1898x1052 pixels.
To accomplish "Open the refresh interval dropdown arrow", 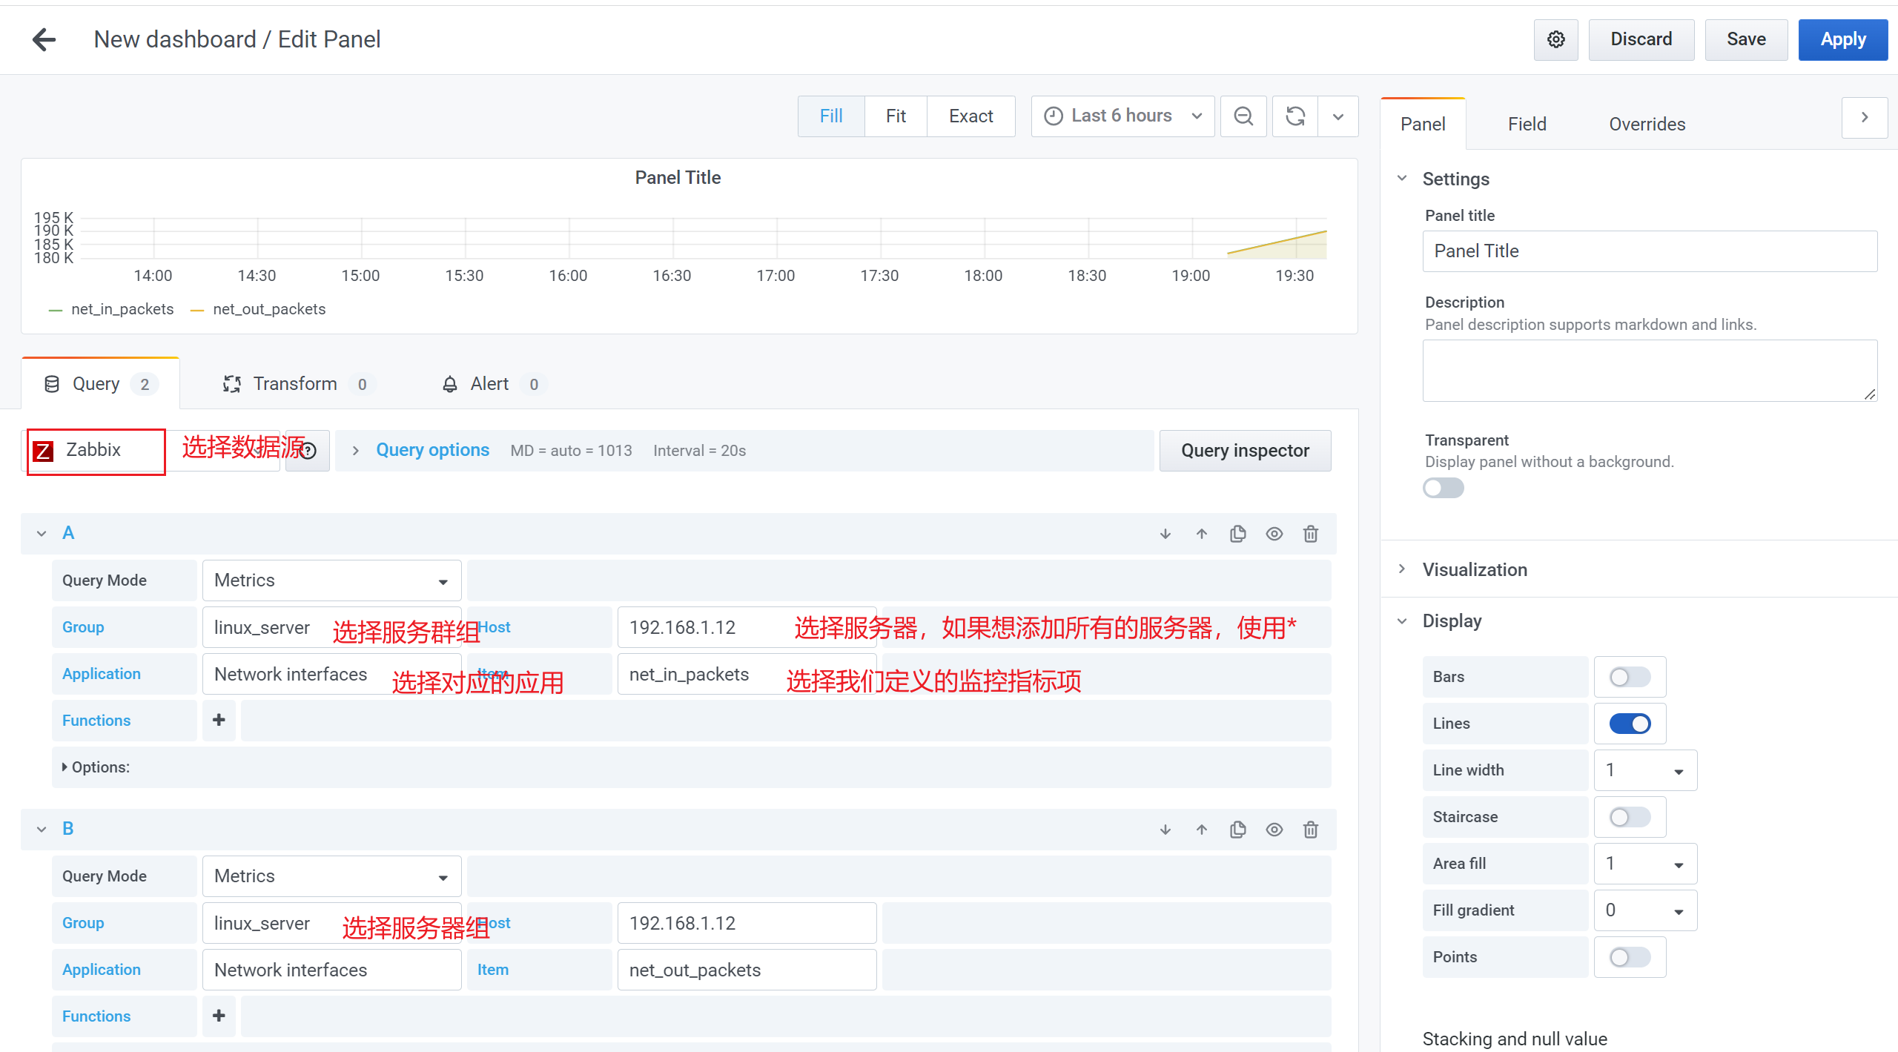I will click(x=1338, y=116).
